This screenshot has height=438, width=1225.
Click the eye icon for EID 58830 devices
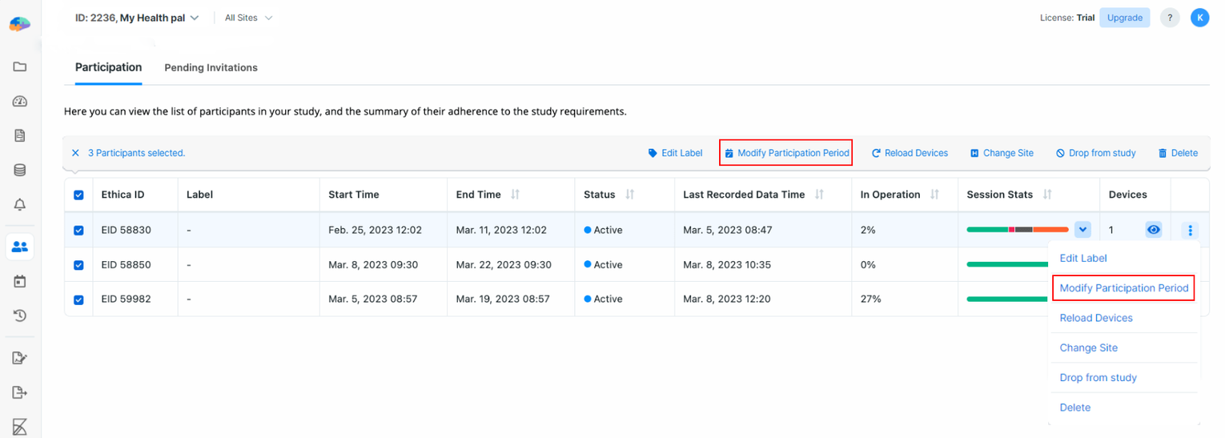tap(1153, 231)
